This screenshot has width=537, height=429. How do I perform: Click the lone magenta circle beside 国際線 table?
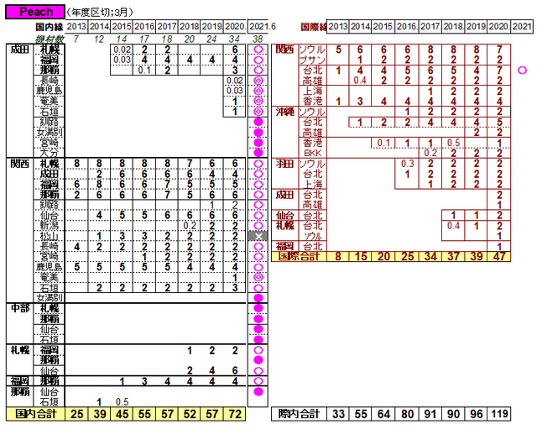pos(522,71)
